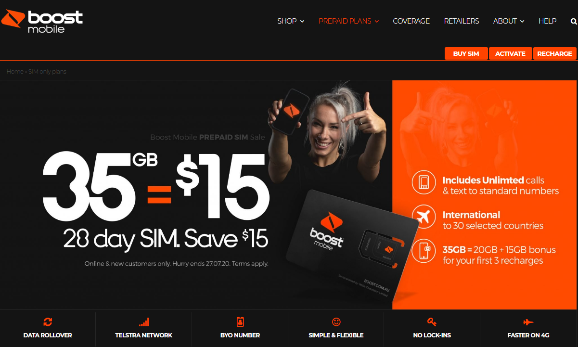Click the Recharge button

pyautogui.click(x=555, y=53)
